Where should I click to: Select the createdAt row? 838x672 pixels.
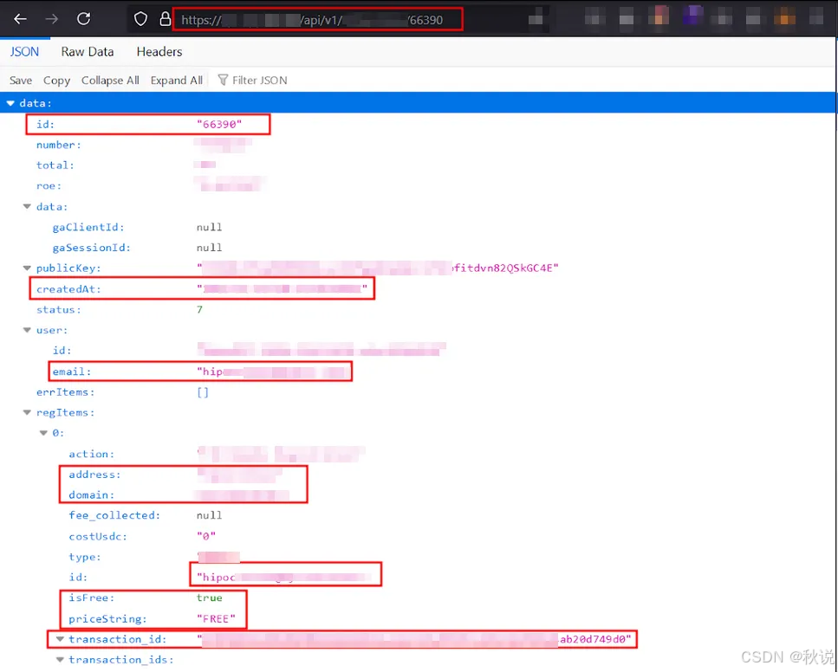tap(418, 289)
